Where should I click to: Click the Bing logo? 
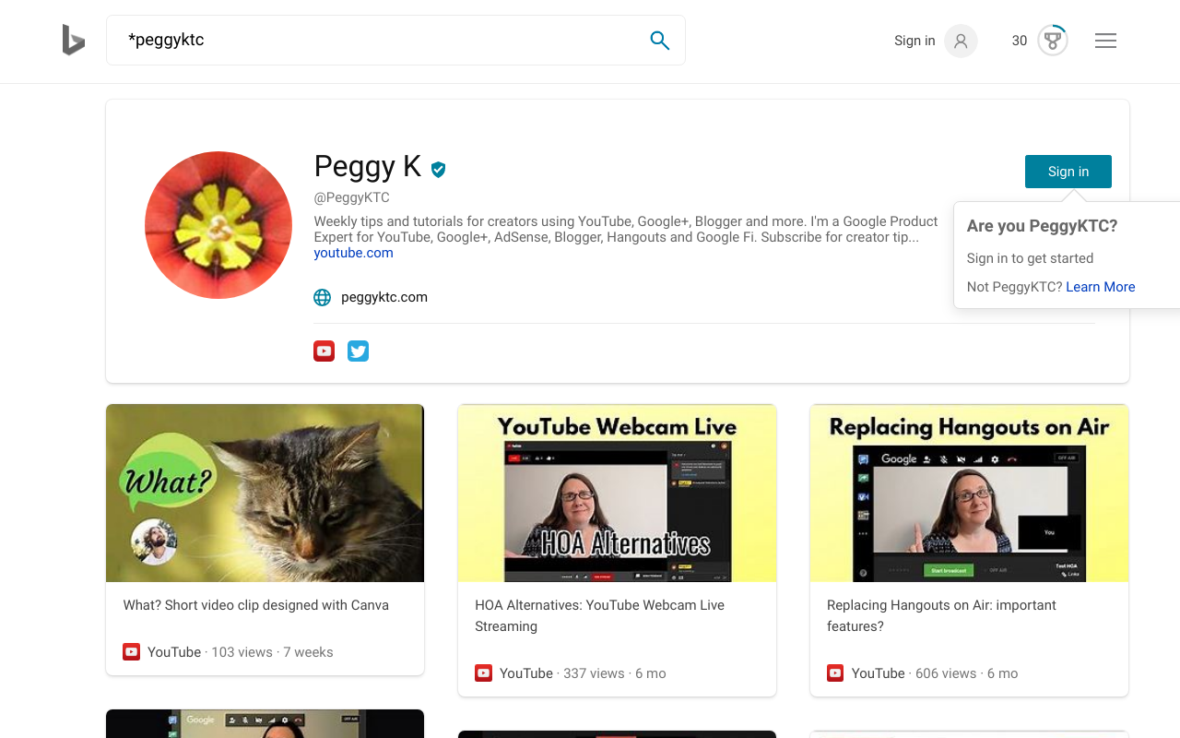click(74, 41)
